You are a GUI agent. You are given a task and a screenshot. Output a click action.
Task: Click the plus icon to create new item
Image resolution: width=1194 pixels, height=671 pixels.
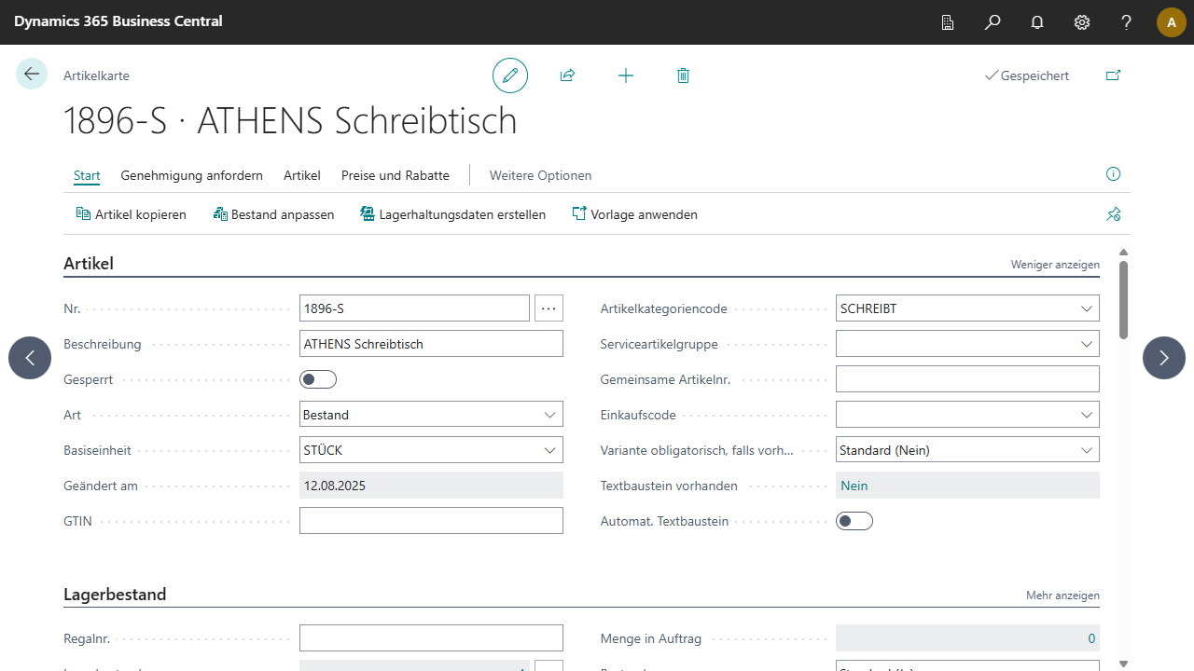coord(626,75)
